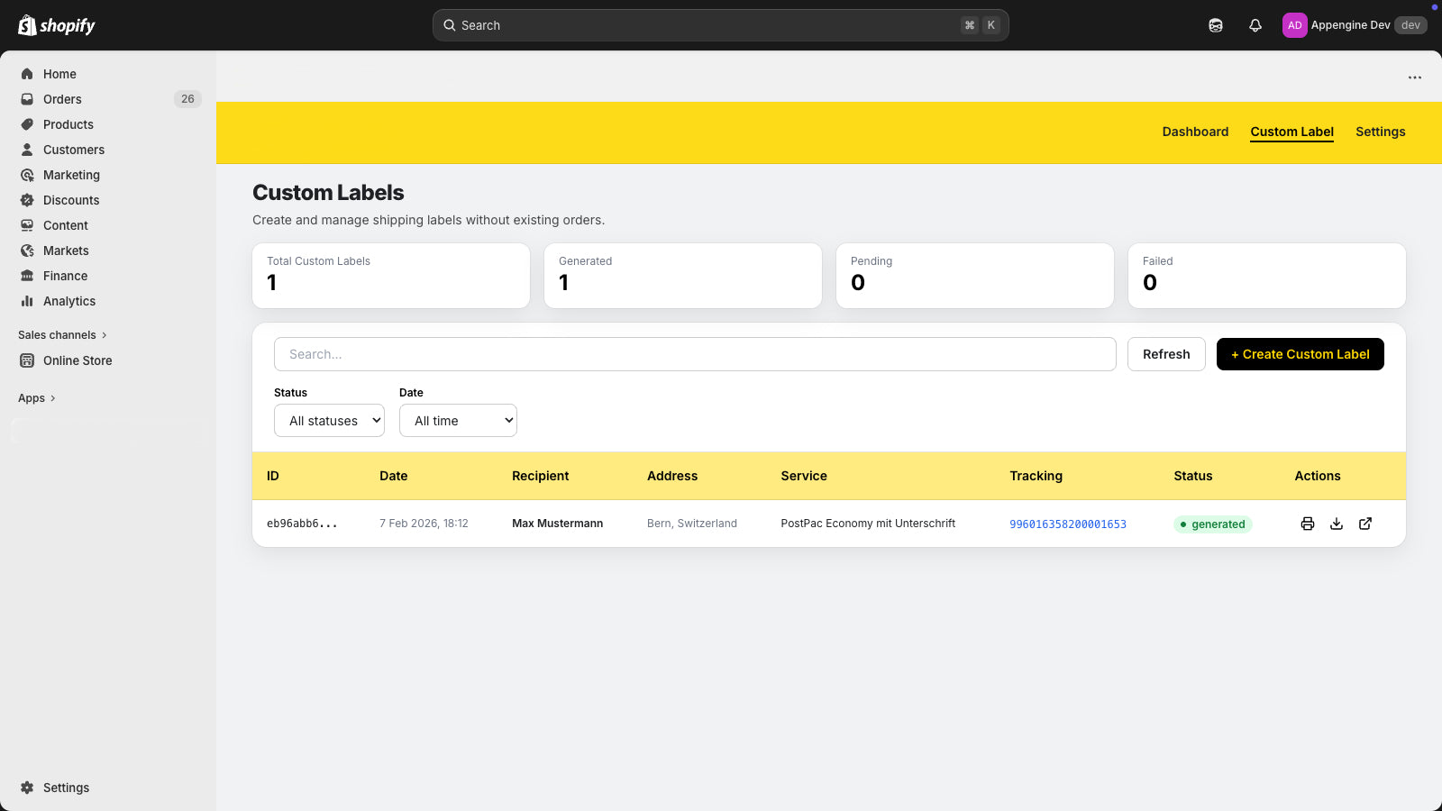Viewport: 1442px width, 811px height.
Task: Open tracking number 996016358200001653 link
Action: tap(1068, 524)
